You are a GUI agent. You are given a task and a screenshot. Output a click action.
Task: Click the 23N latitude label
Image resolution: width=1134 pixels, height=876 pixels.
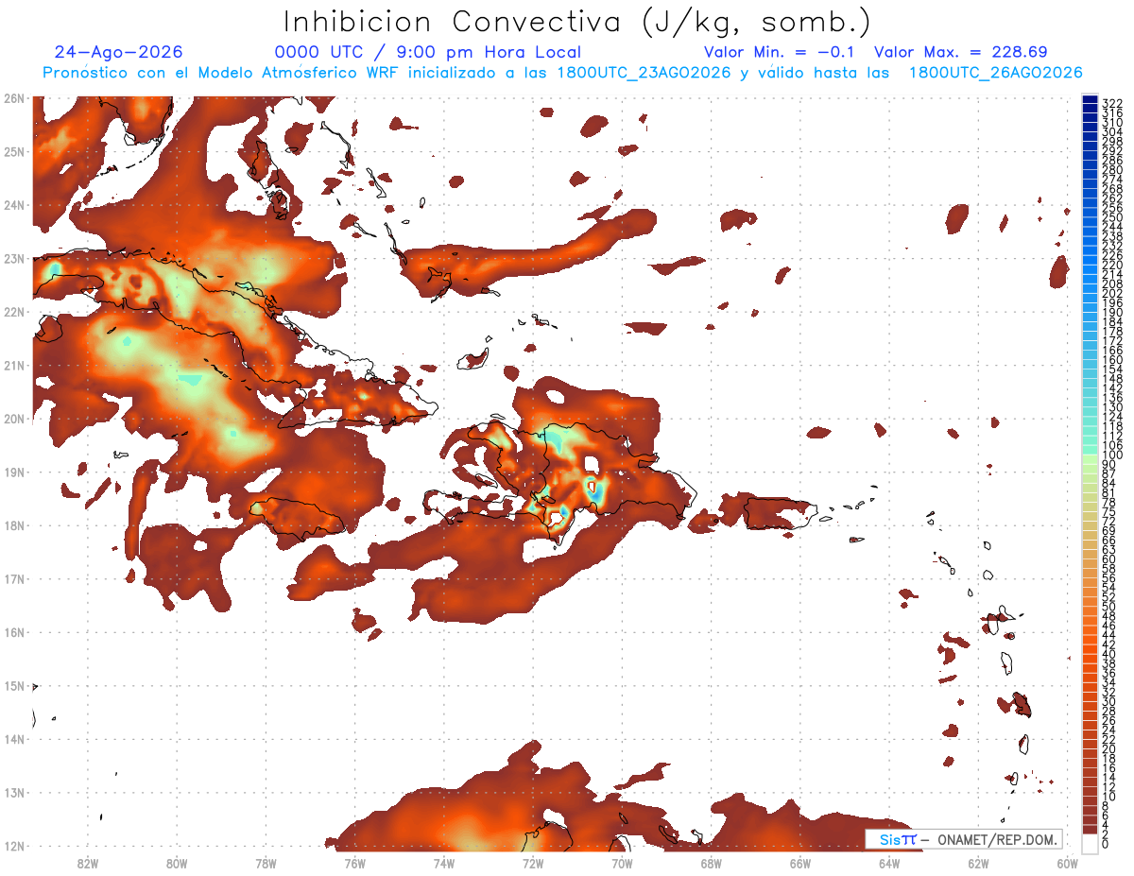(x=14, y=258)
